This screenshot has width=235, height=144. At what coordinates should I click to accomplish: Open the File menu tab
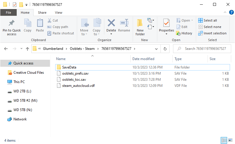[8, 13]
